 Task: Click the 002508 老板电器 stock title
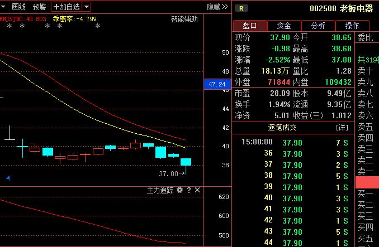pos(341,9)
